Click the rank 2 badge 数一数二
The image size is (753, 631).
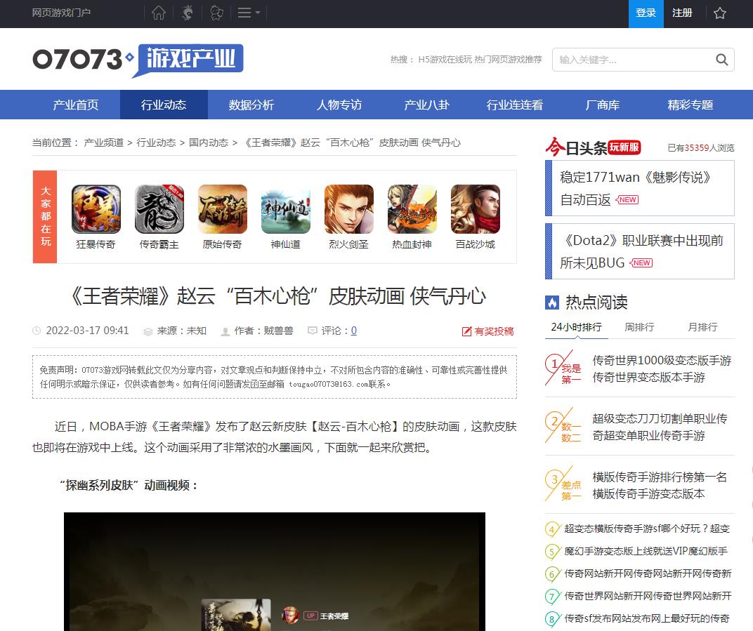(563, 427)
